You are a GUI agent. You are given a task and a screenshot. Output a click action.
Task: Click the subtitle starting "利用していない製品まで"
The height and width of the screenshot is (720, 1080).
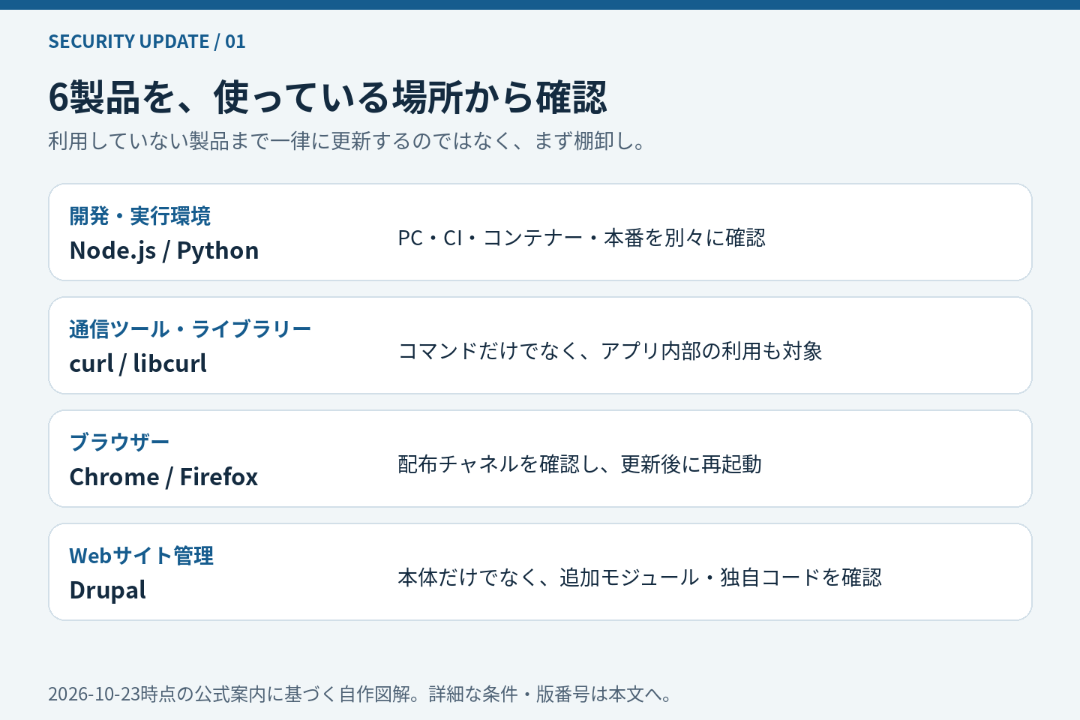point(346,141)
